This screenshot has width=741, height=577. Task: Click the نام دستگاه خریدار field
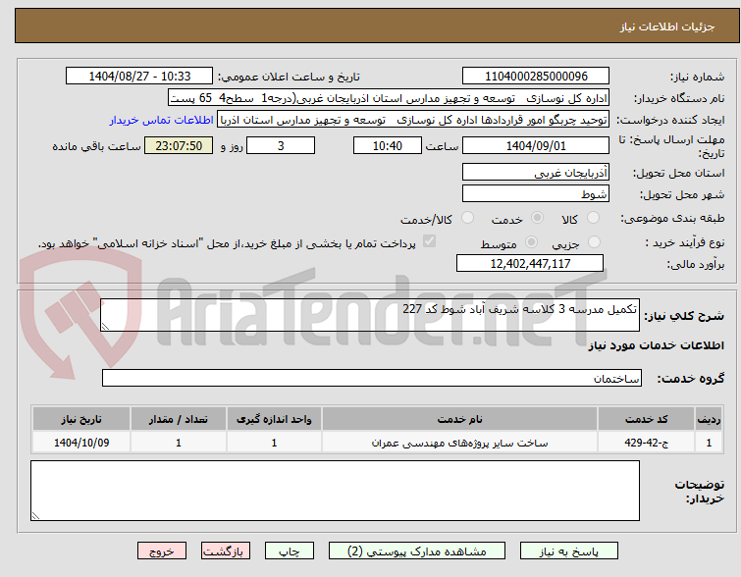coord(389,98)
